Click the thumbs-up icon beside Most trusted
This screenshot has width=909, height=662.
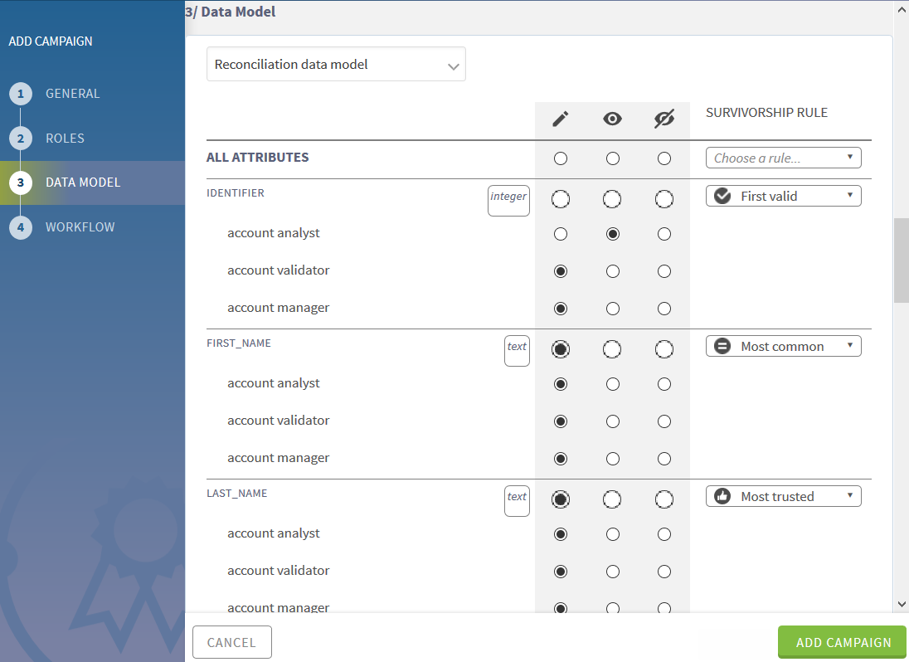(x=722, y=496)
